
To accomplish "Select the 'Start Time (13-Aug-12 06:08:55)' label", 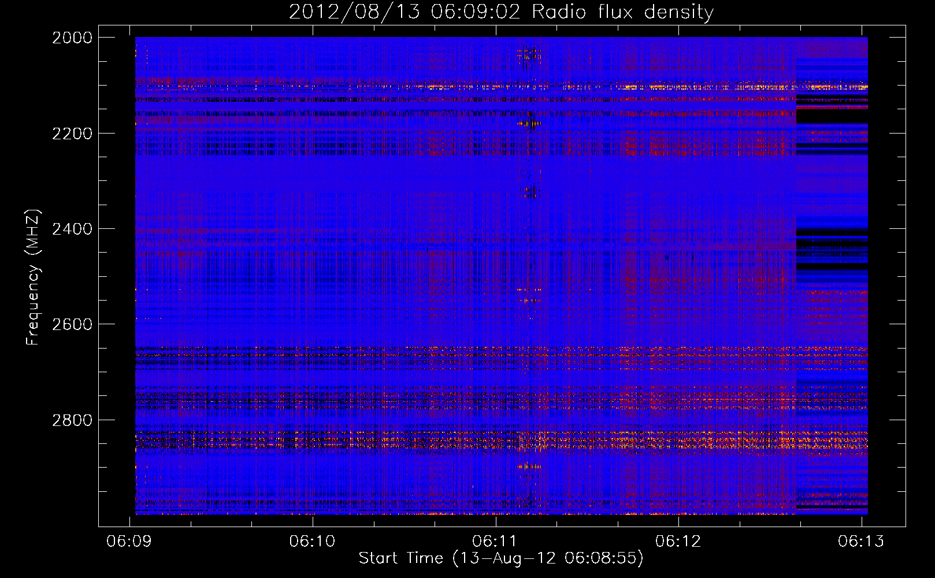I will click(x=501, y=558).
